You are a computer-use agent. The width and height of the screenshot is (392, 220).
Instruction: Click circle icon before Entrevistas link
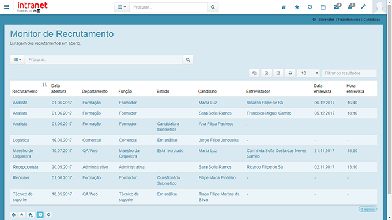pos(314,20)
